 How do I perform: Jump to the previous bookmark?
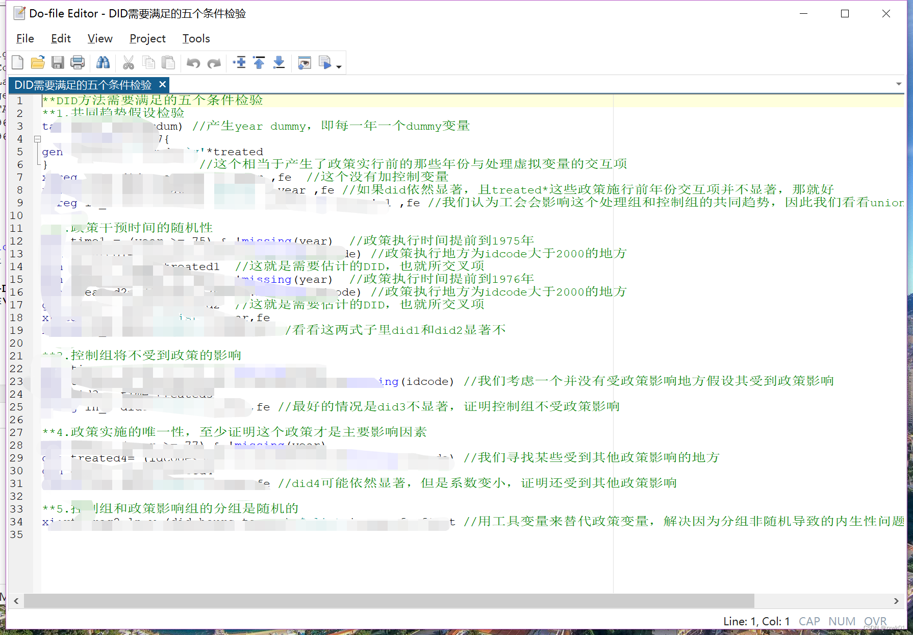[x=259, y=63]
